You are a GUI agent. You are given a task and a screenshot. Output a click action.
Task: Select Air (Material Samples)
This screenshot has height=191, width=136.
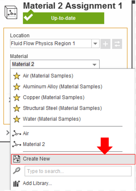click(48, 76)
